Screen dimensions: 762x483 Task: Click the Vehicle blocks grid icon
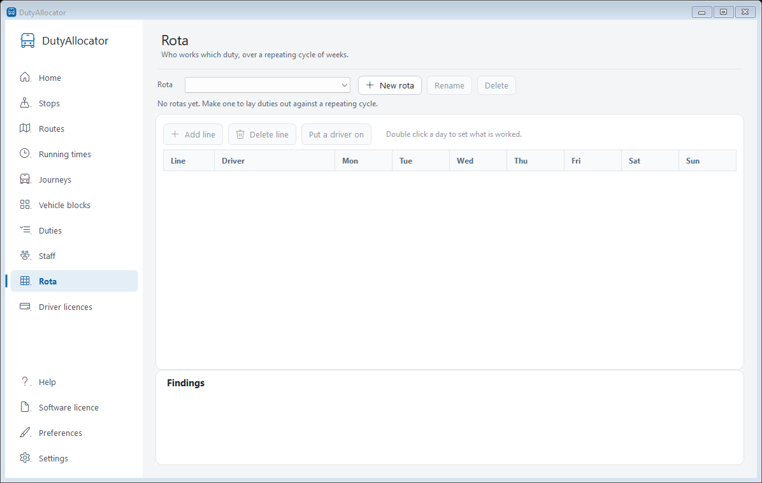(x=25, y=204)
